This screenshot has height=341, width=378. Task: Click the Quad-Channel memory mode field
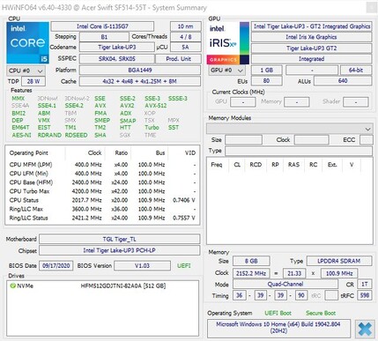coord(285,284)
